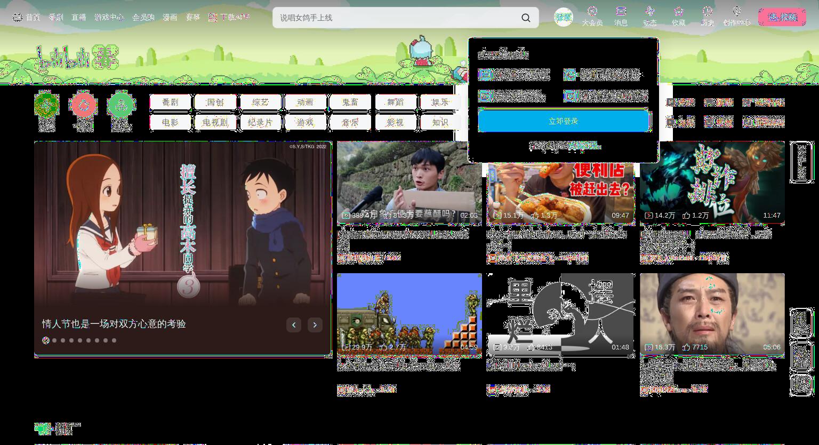The height and width of the screenshot is (445, 819).
Task: Open the 便利店 food video thumbnail
Action: [x=561, y=194]
